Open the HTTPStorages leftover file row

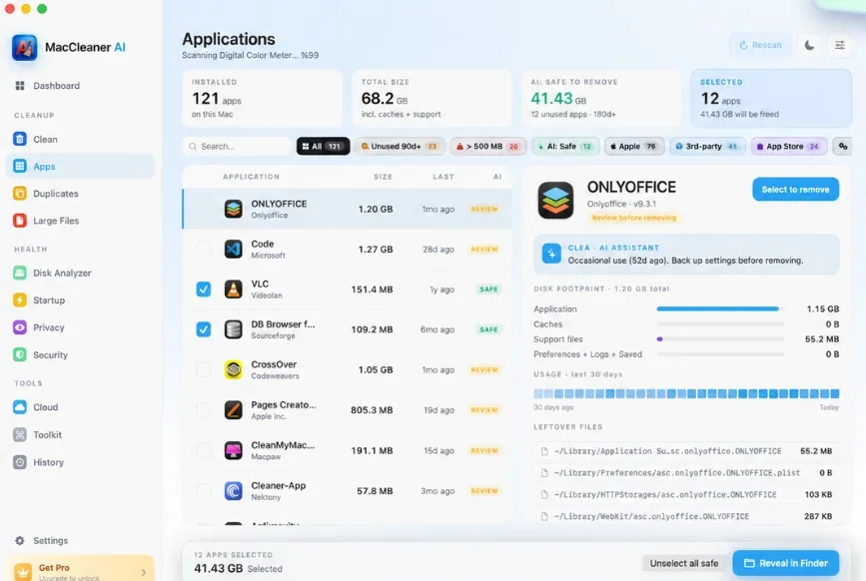pos(686,494)
